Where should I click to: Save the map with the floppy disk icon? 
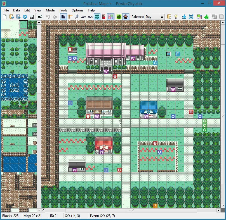32,17
